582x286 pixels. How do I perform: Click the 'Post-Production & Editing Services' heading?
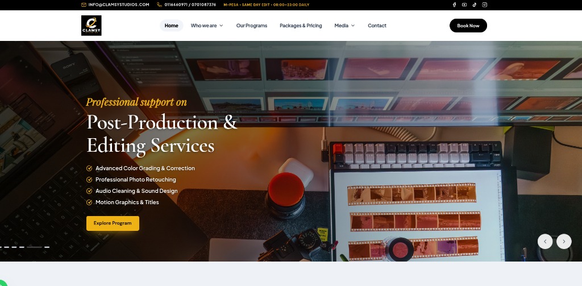pyautogui.click(x=161, y=134)
